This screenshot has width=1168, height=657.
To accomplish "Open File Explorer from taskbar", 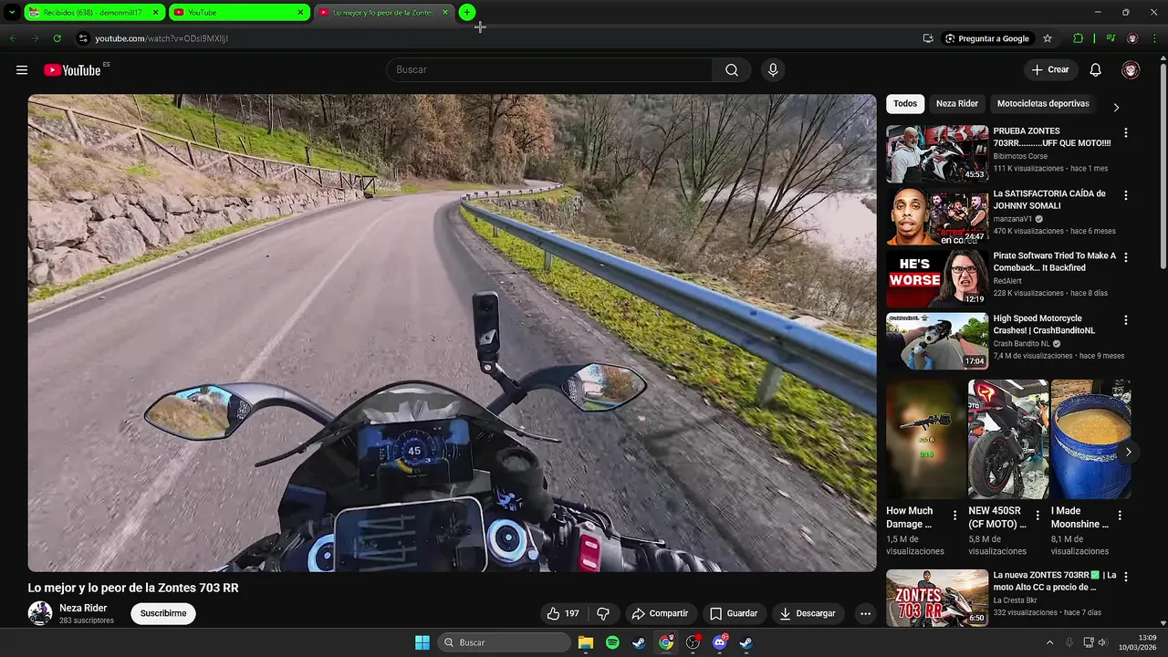I will tap(586, 642).
